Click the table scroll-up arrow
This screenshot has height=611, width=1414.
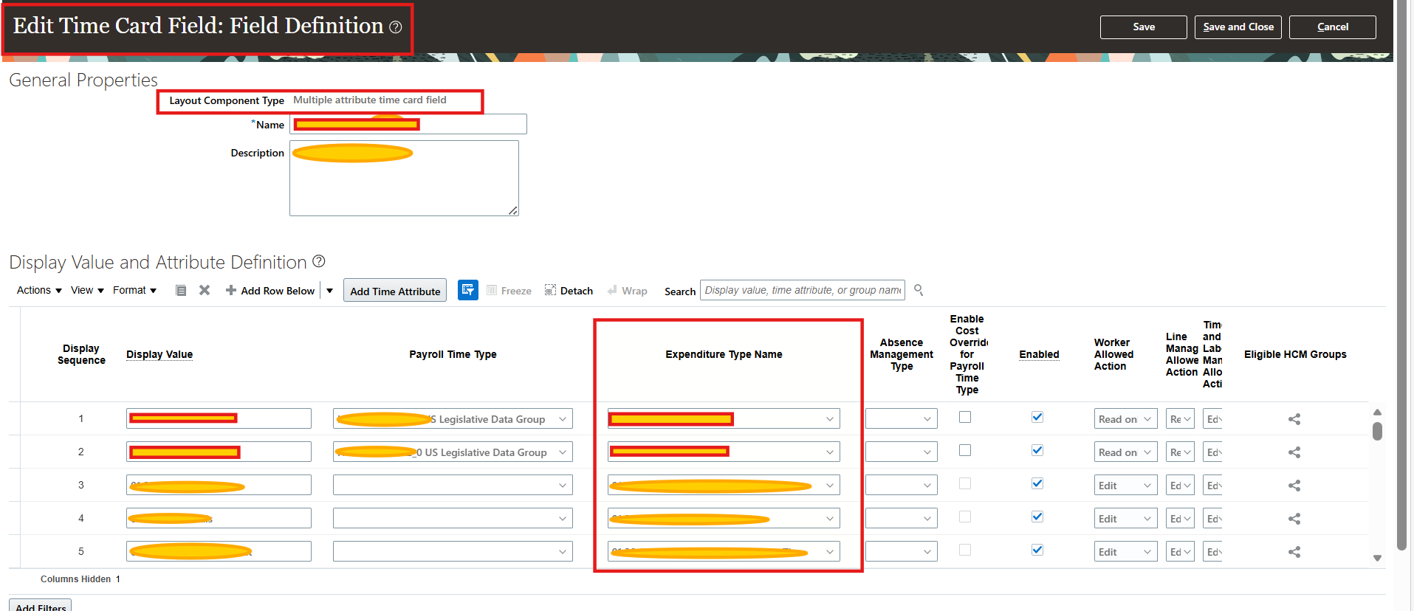[x=1377, y=412]
